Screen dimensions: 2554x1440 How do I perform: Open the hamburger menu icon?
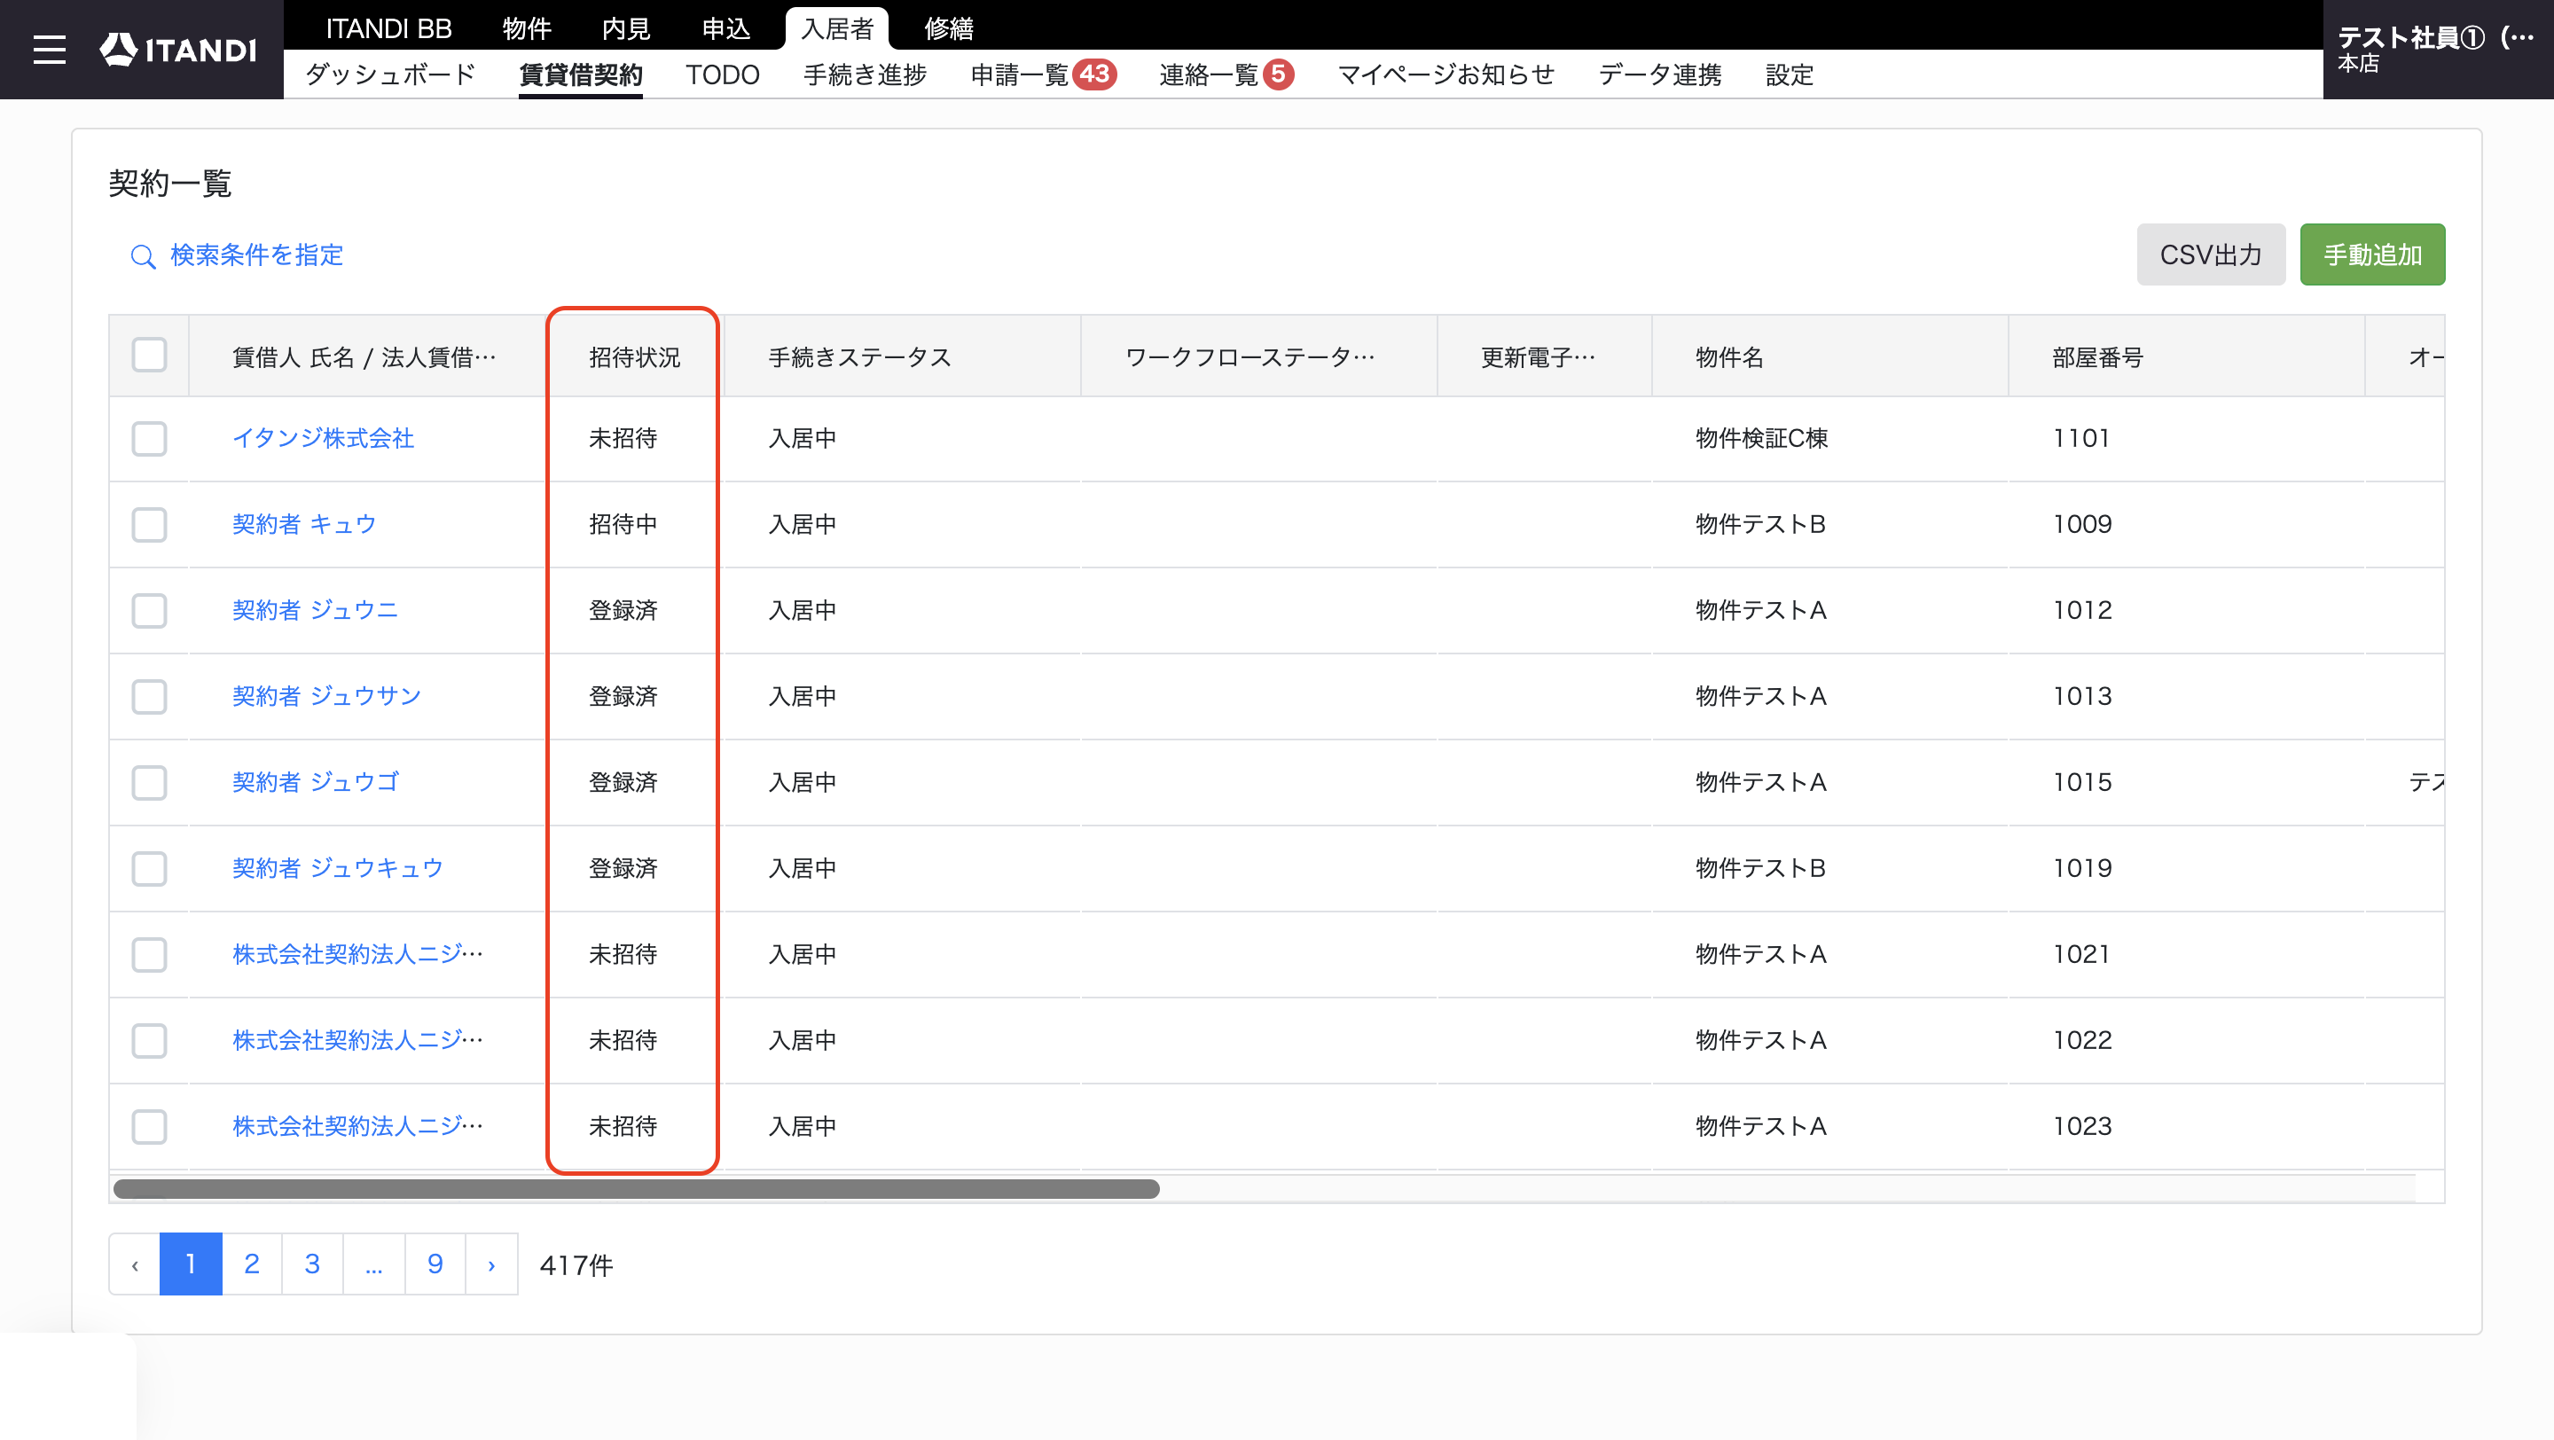tap(50, 50)
